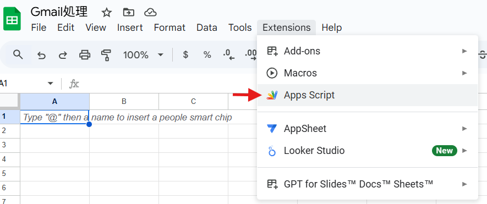Check cloud save status icon

pos(150,13)
